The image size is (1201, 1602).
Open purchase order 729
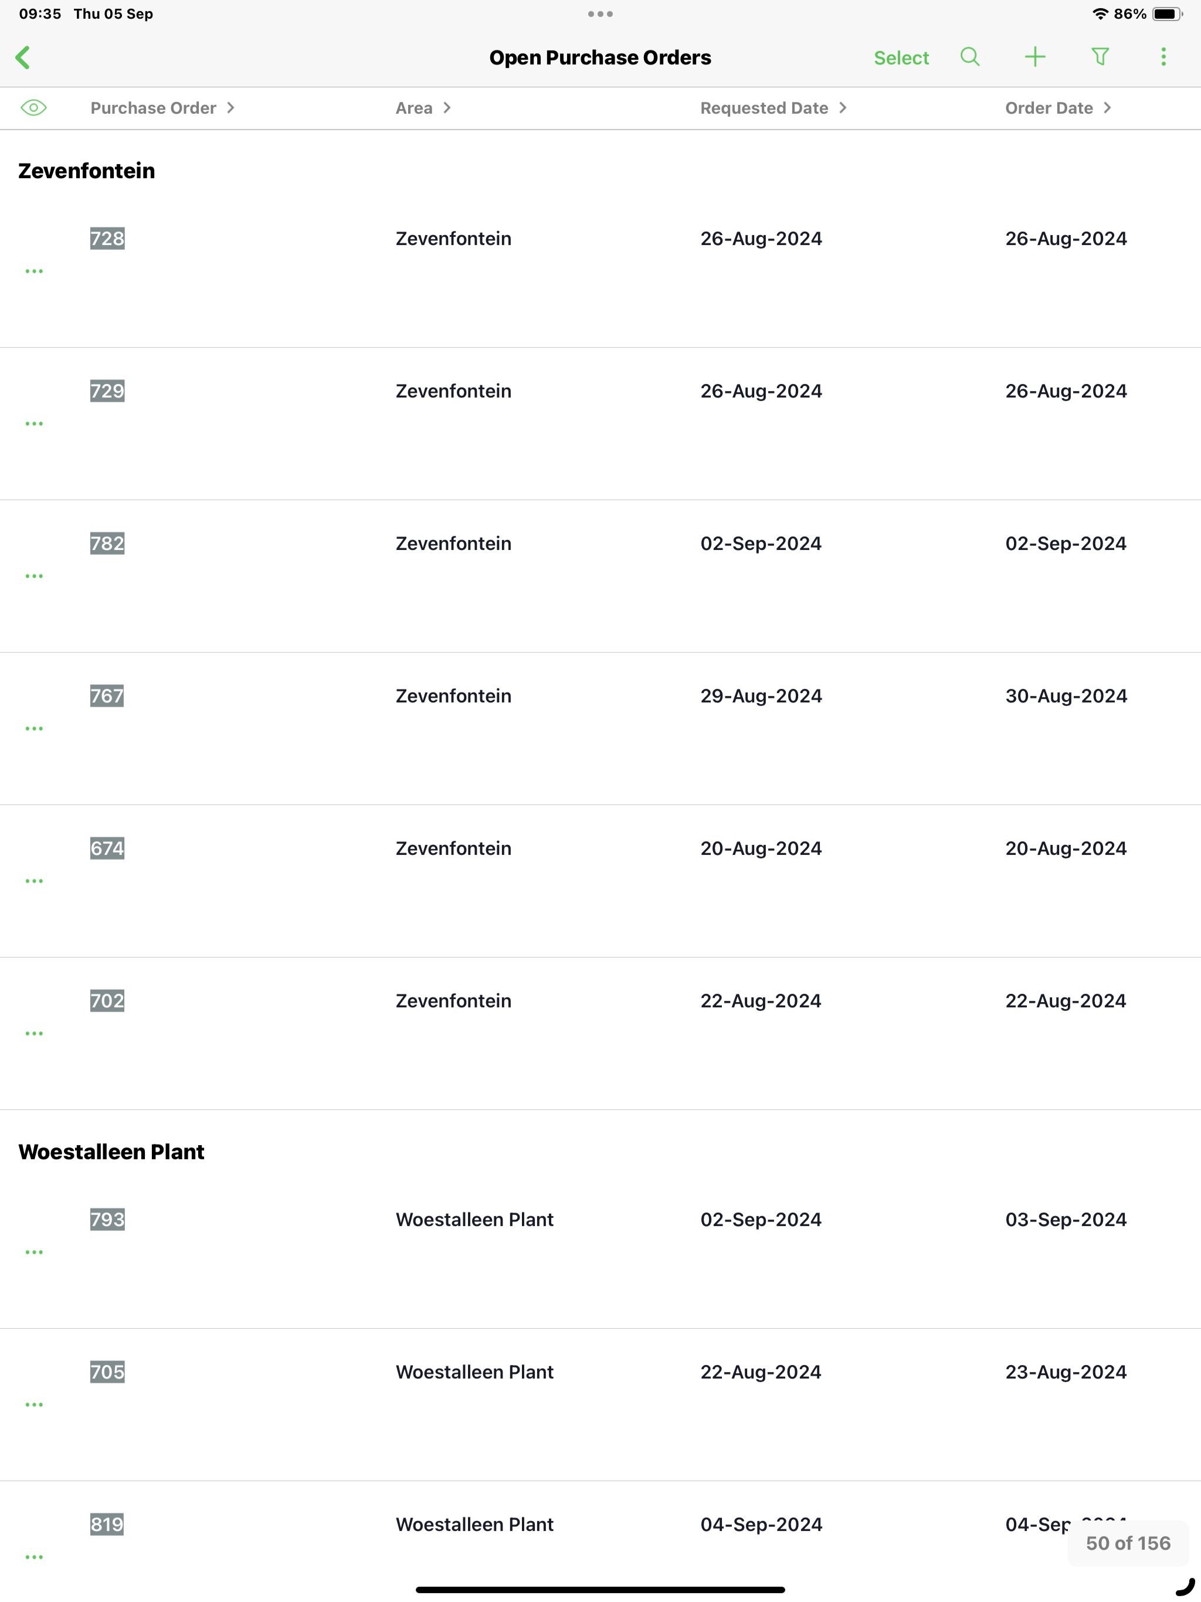coord(107,391)
